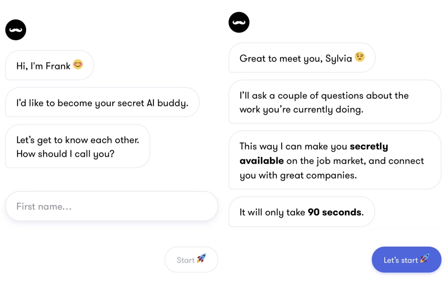
Task: Click Frank's mustache avatar above the greeting
Action: [16, 30]
